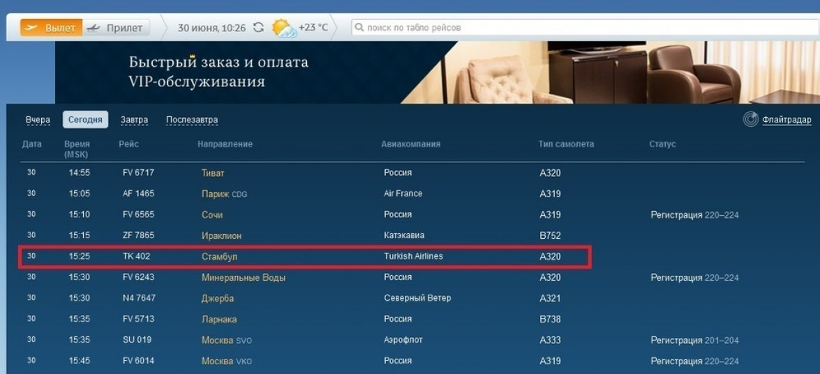
Task: Open the Флайтрадар link
Action: (x=787, y=120)
